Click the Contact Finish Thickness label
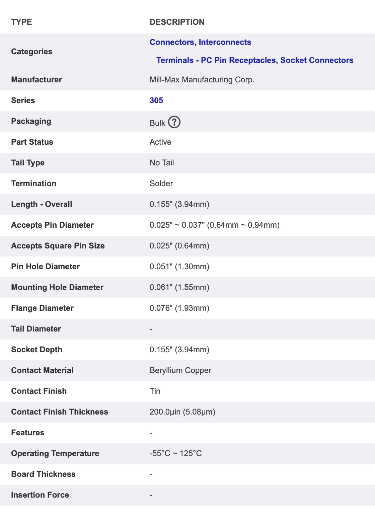This screenshot has width=375, height=513. 60,412
